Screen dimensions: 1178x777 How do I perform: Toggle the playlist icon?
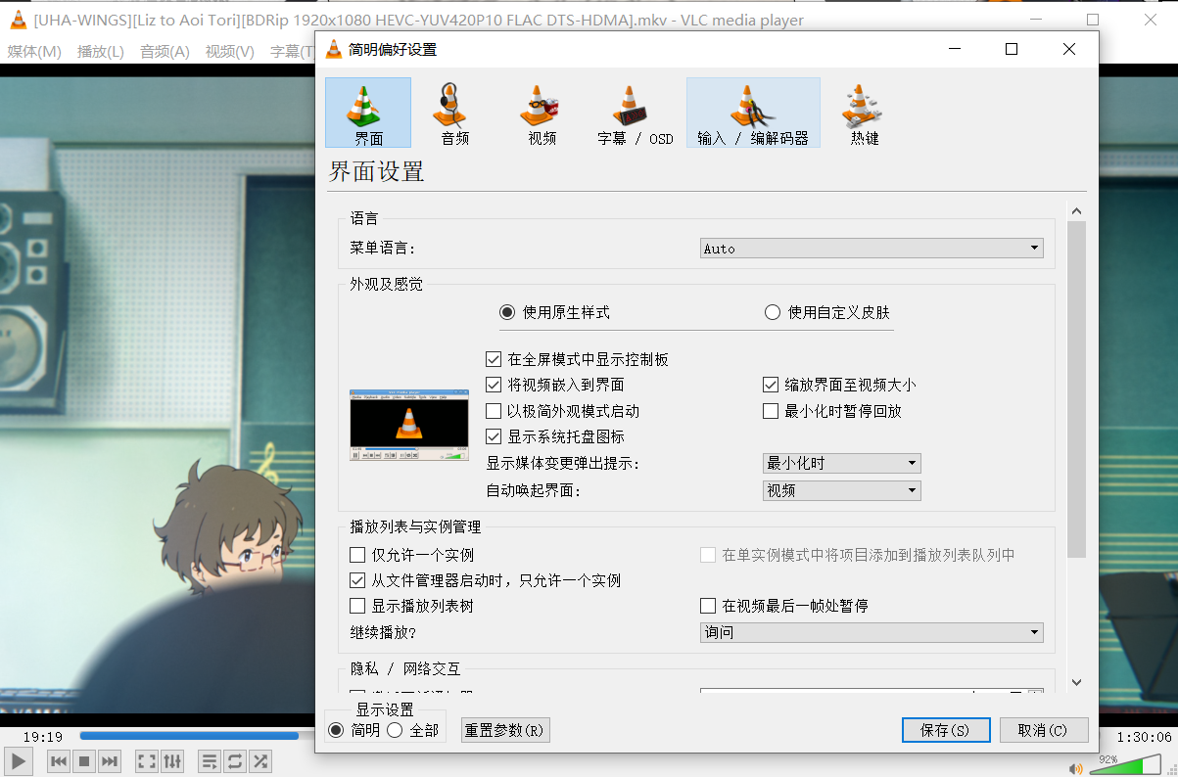click(x=209, y=760)
